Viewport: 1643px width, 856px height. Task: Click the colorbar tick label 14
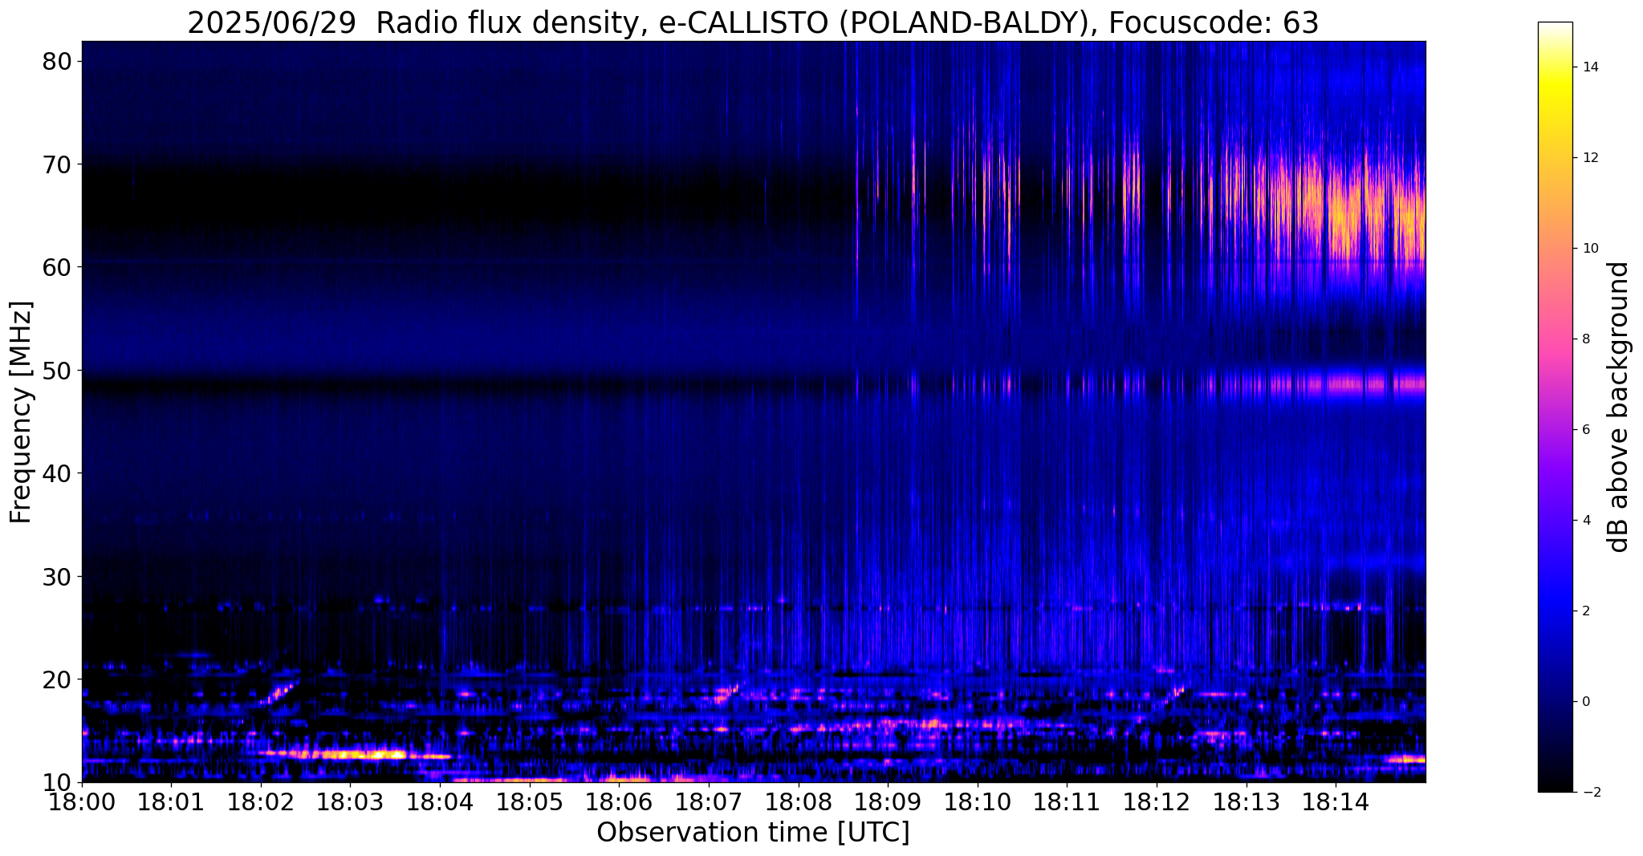coord(1589,67)
